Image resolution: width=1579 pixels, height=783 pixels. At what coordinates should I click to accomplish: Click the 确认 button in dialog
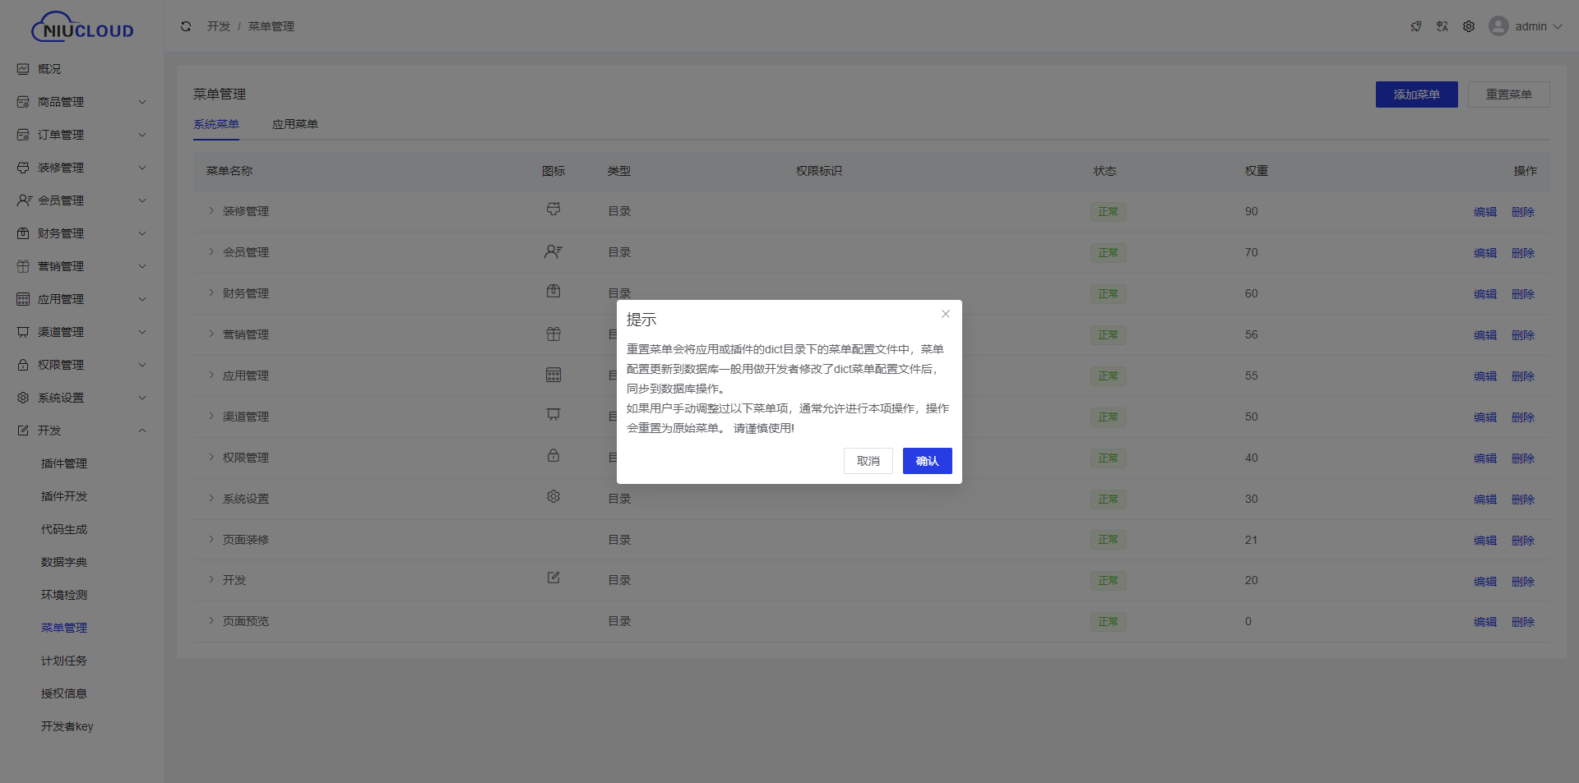[x=927, y=461]
